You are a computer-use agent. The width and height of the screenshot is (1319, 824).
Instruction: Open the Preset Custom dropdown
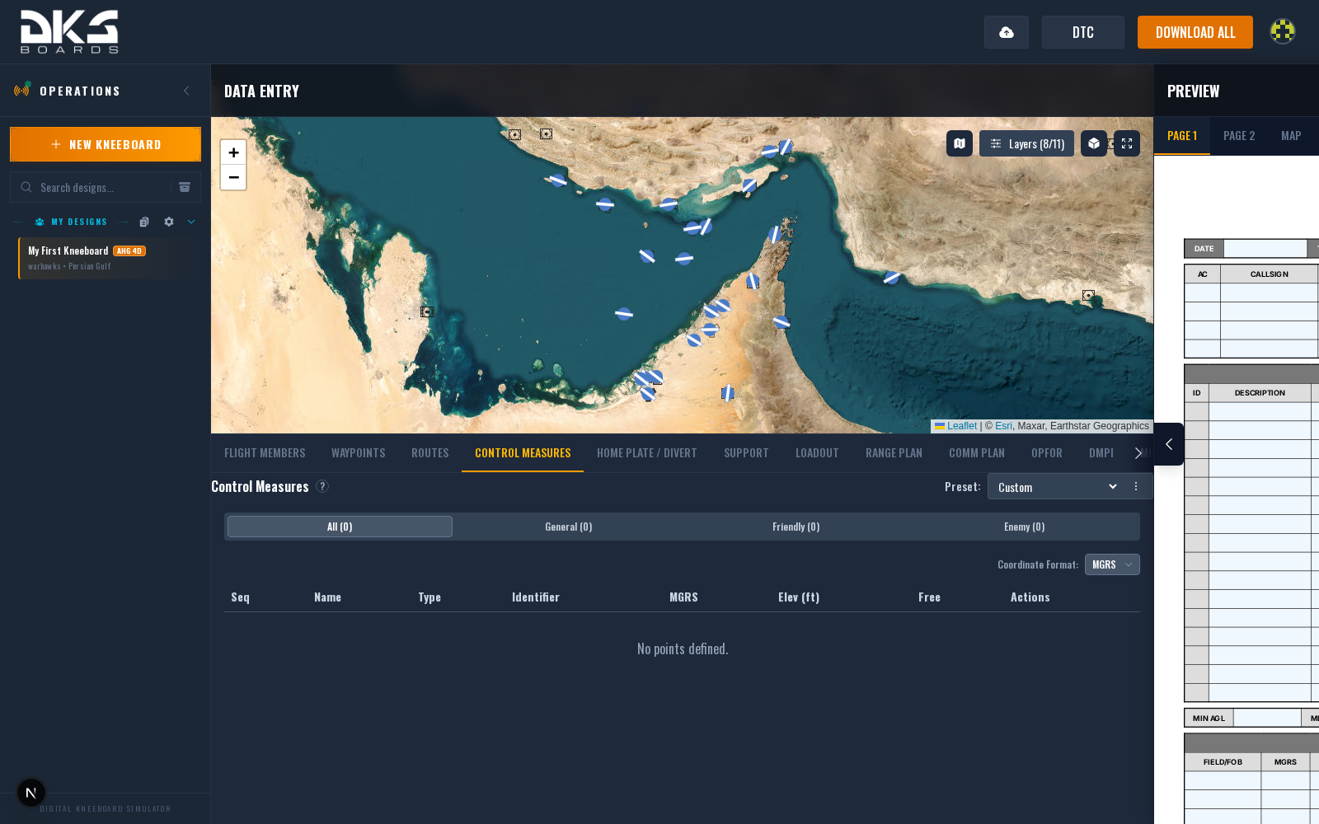(x=1057, y=487)
